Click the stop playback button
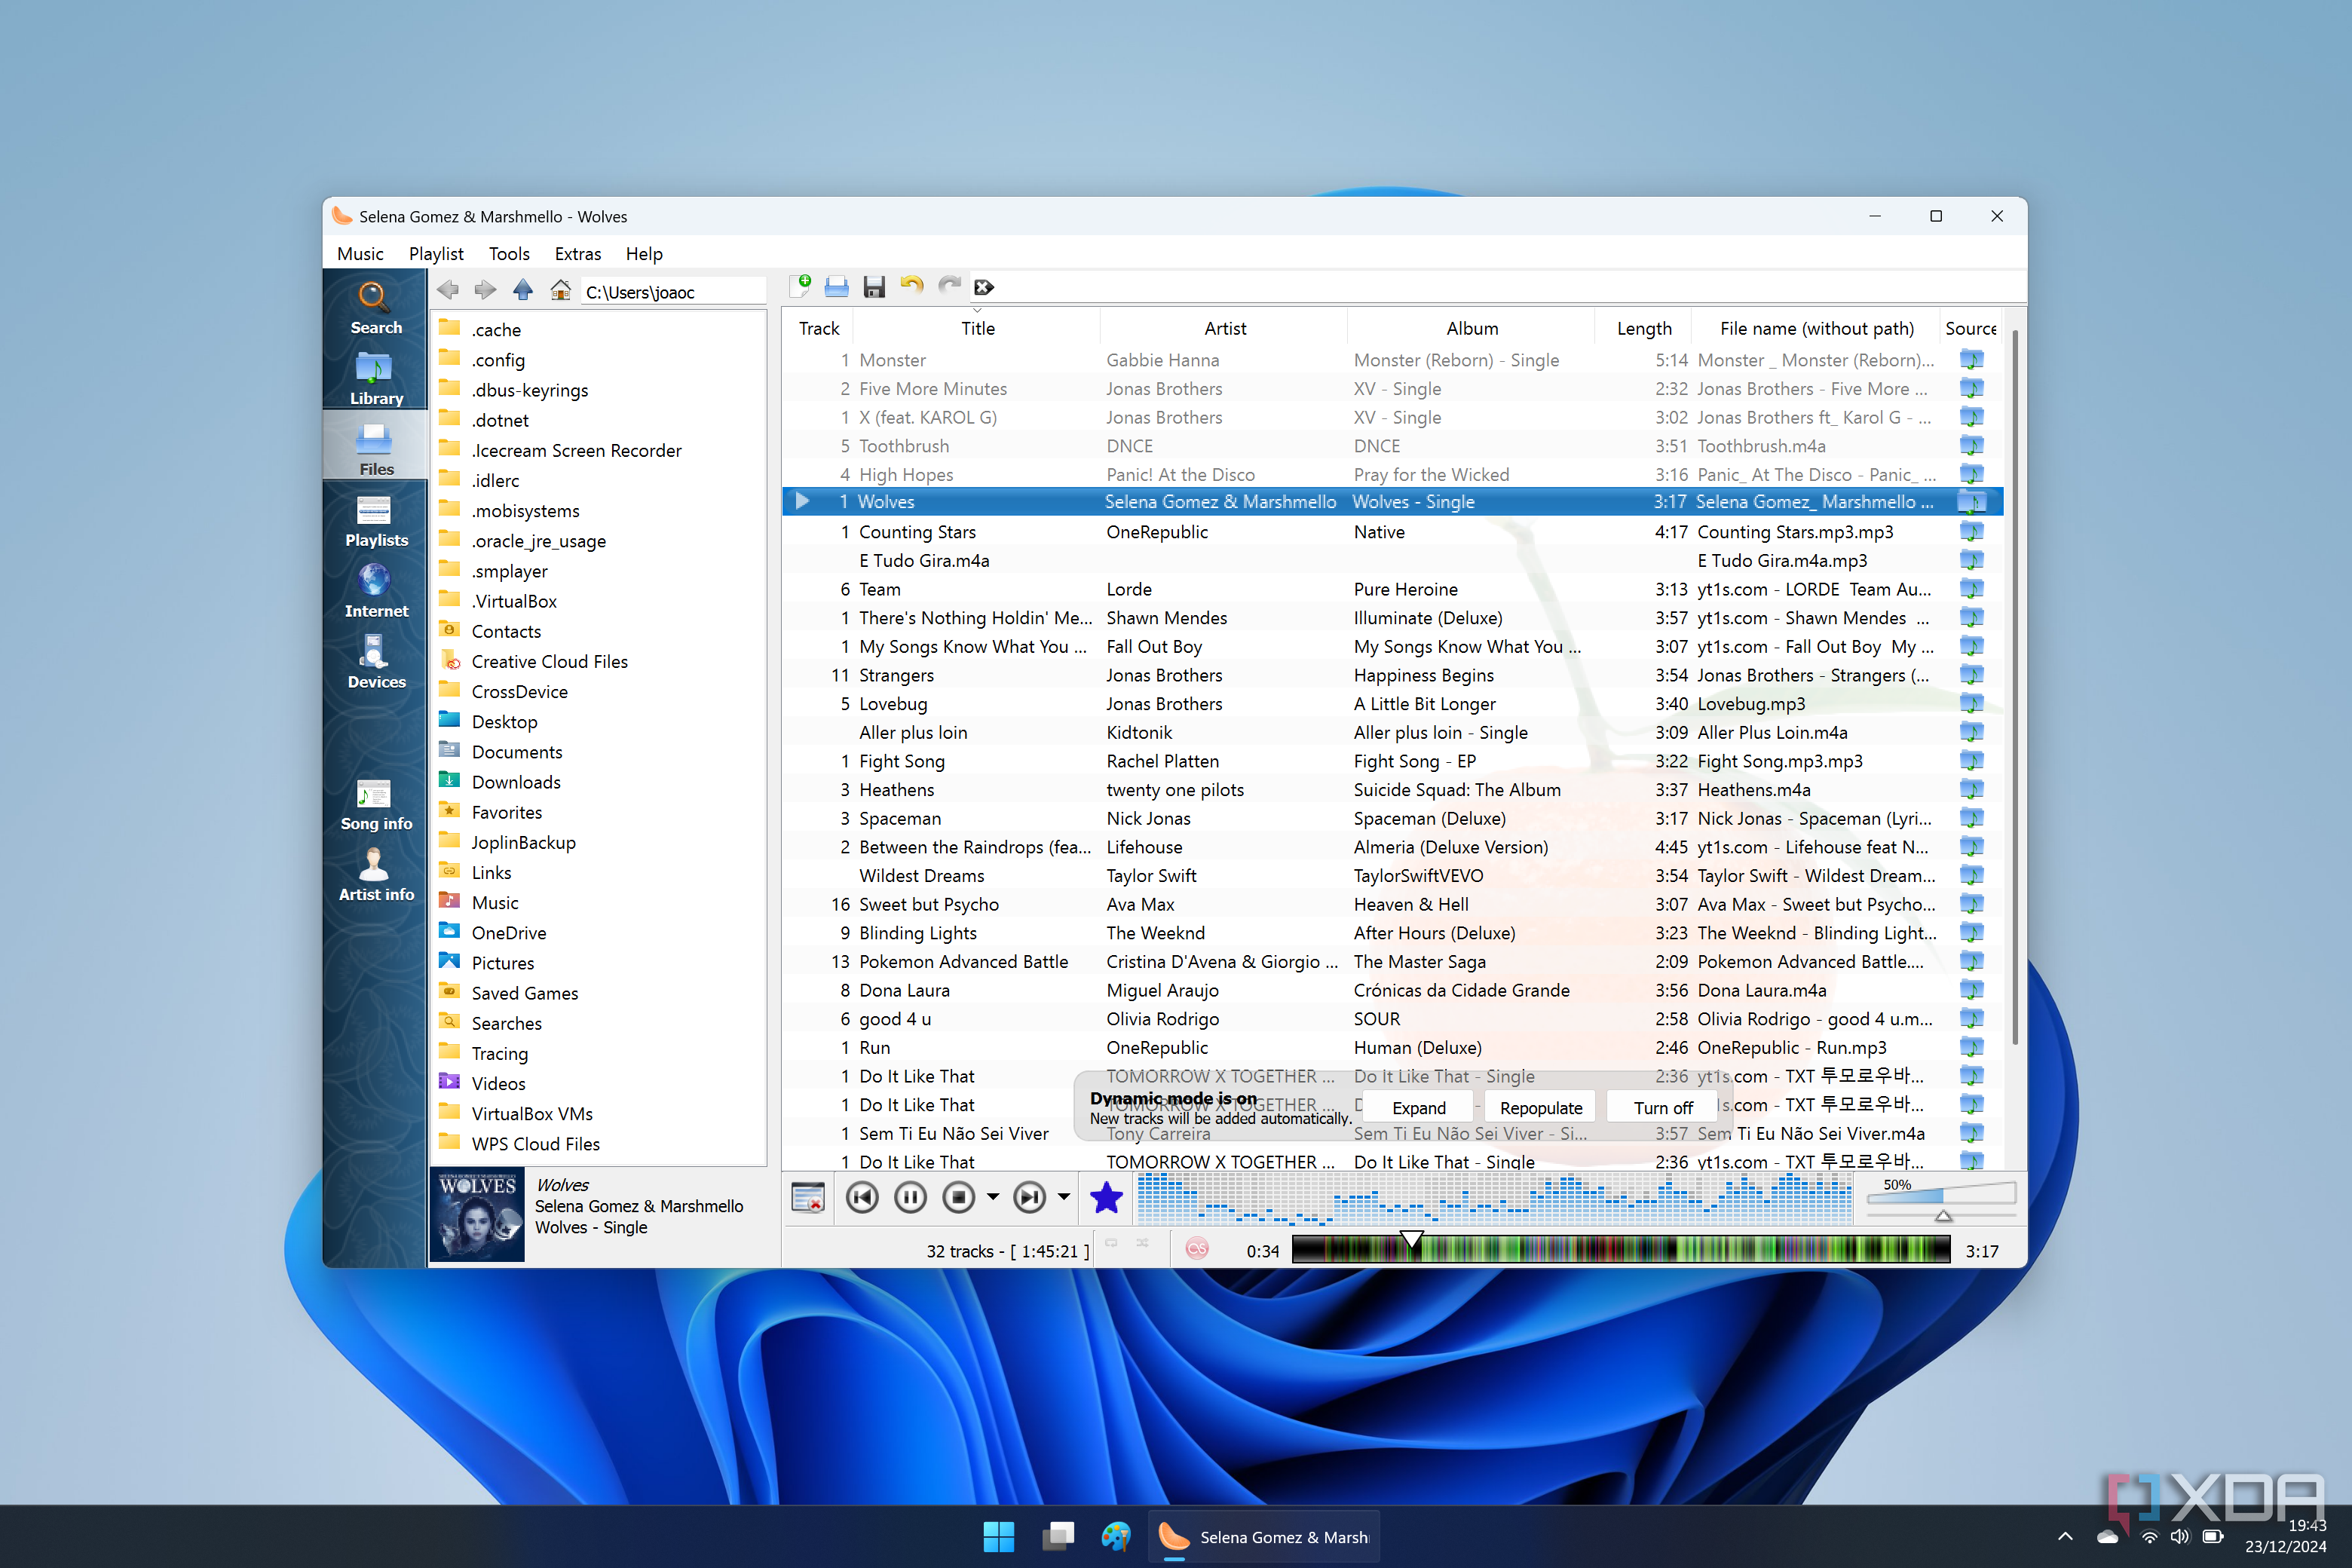The height and width of the screenshot is (1568, 2352). coord(959,1197)
